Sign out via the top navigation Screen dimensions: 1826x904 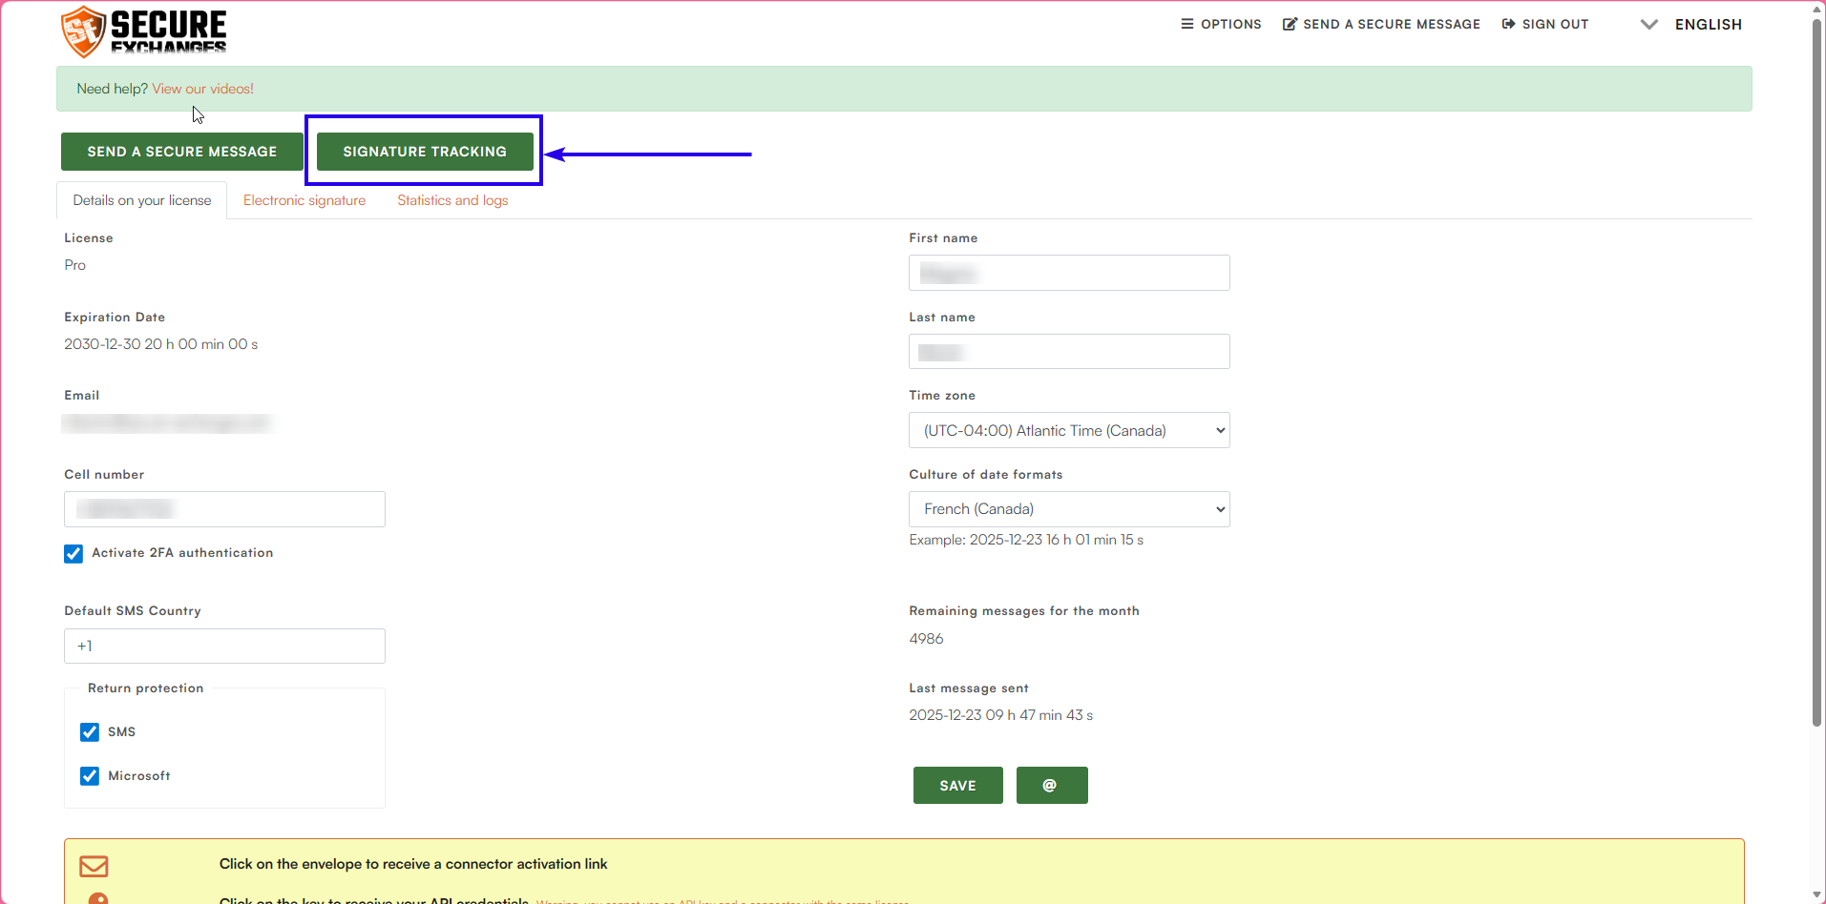click(1545, 24)
